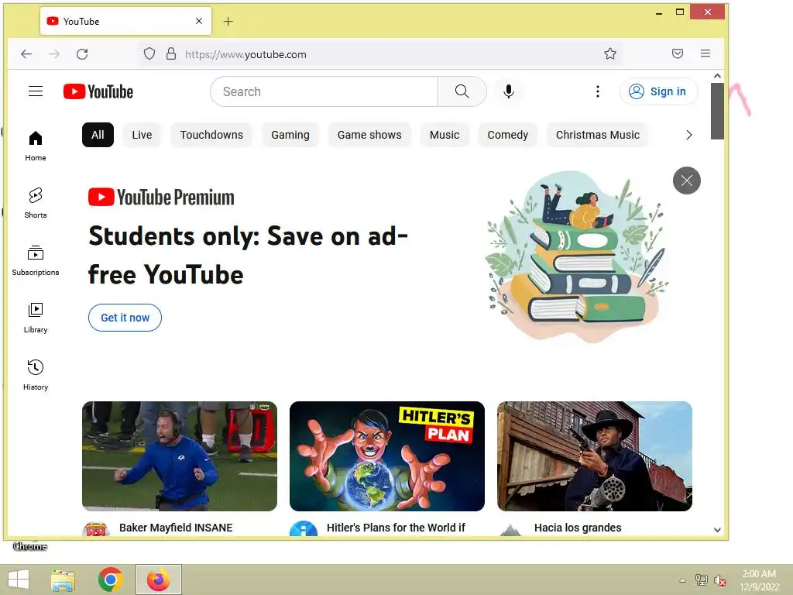793x595 pixels.
Task: Click the Get it now button
Action: point(125,318)
